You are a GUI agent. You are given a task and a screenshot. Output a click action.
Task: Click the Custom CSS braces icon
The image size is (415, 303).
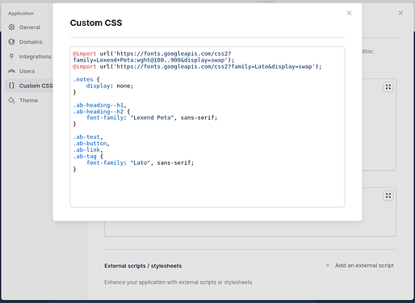point(11,86)
